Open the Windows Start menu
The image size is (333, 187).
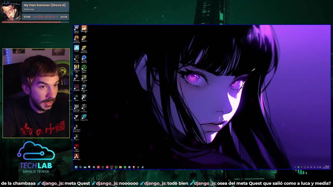(76, 167)
